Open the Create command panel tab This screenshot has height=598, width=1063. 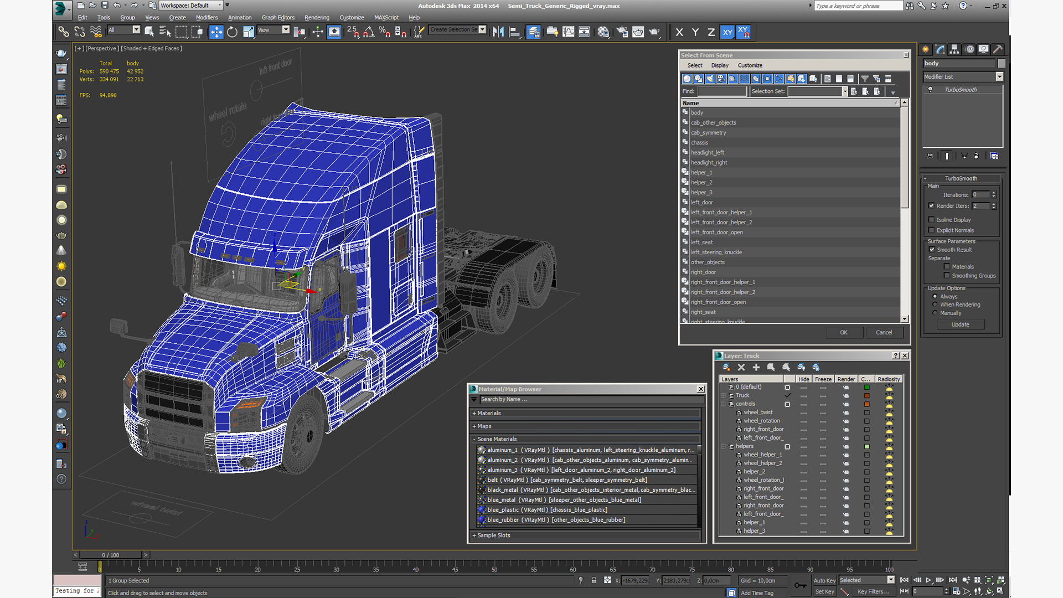926,49
